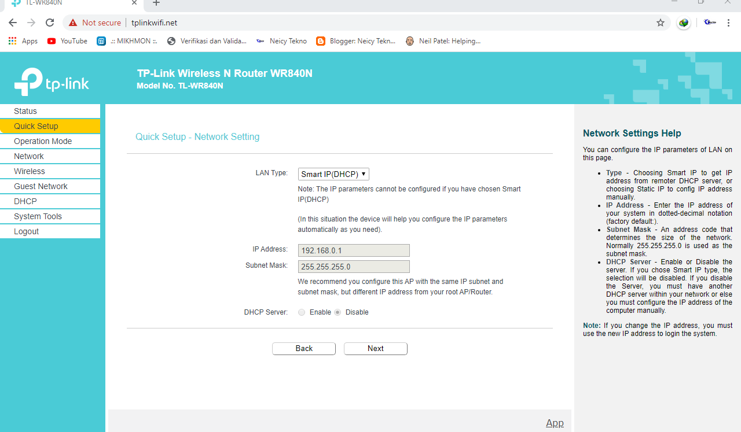The image size is (741, 432).
Task: Open Network menu item
Action: tap(50, 156)
